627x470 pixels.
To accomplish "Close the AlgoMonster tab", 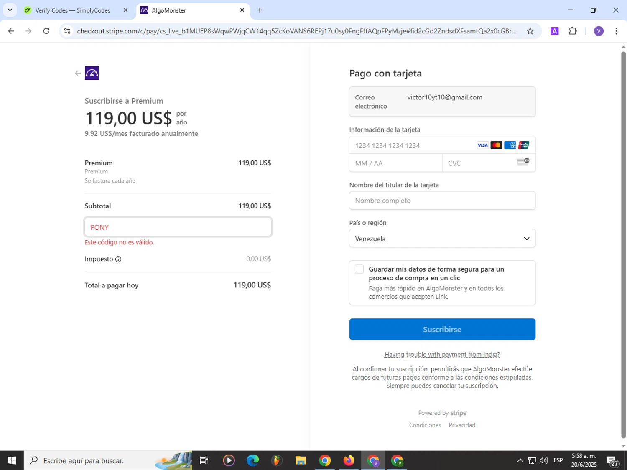I will [242, 10].
